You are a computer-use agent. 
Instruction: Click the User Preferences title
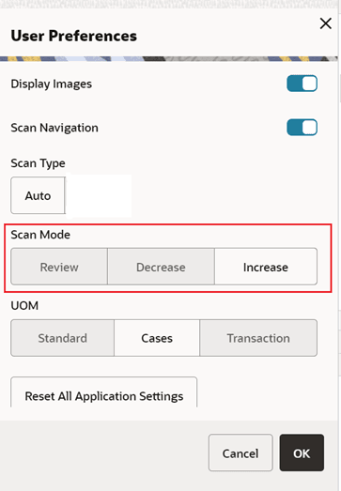(x=73, y=36)
